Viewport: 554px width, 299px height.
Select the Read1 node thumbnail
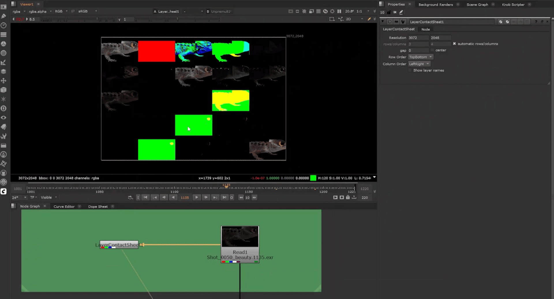[240, 236]
